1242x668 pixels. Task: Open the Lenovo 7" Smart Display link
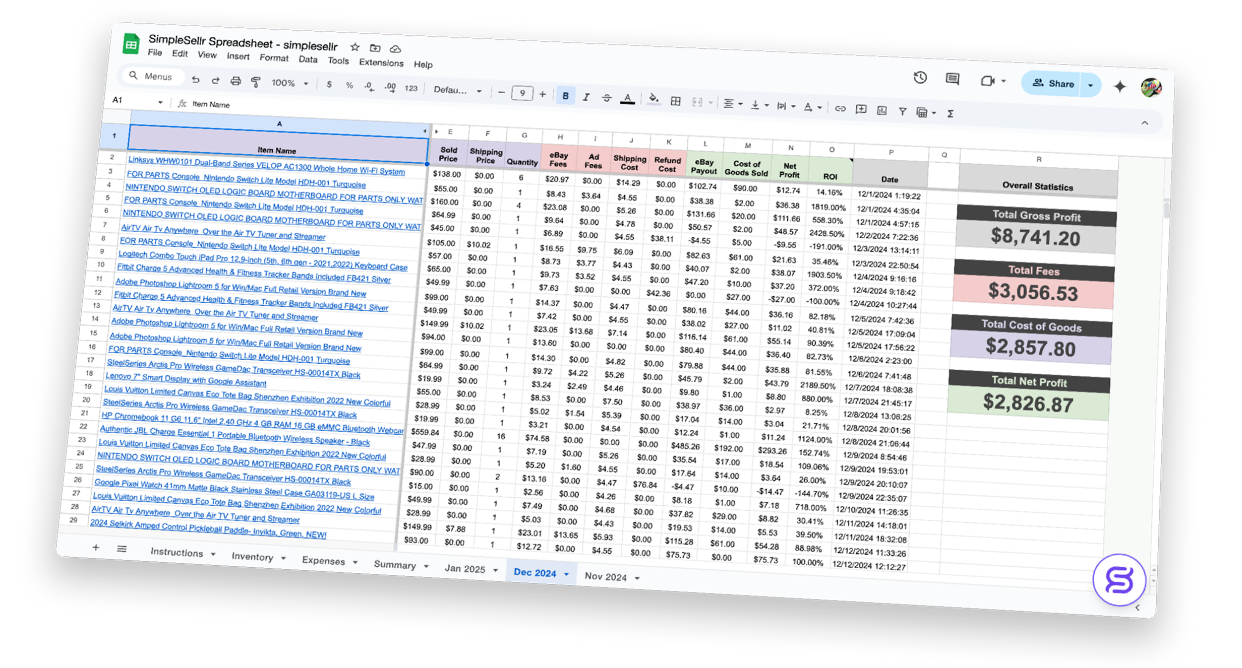(x=186, y=379)
